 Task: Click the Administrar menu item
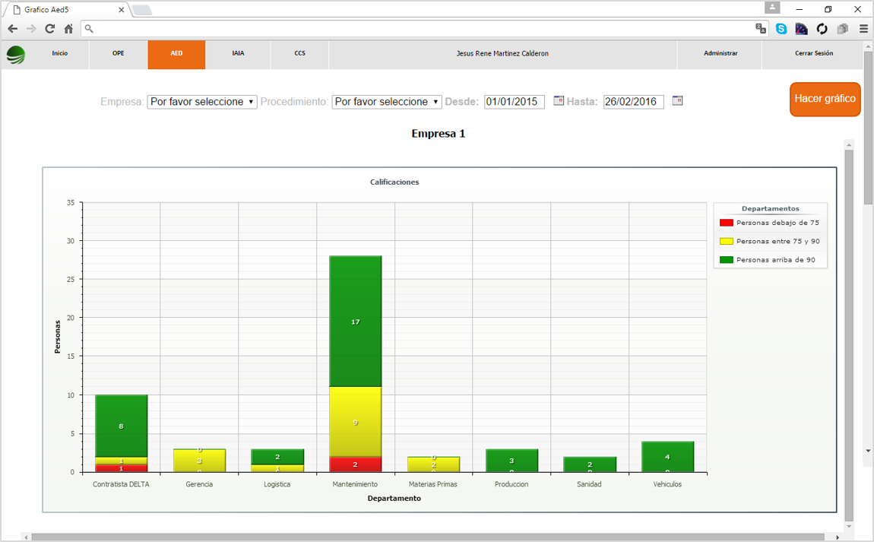tap(720, 53)
